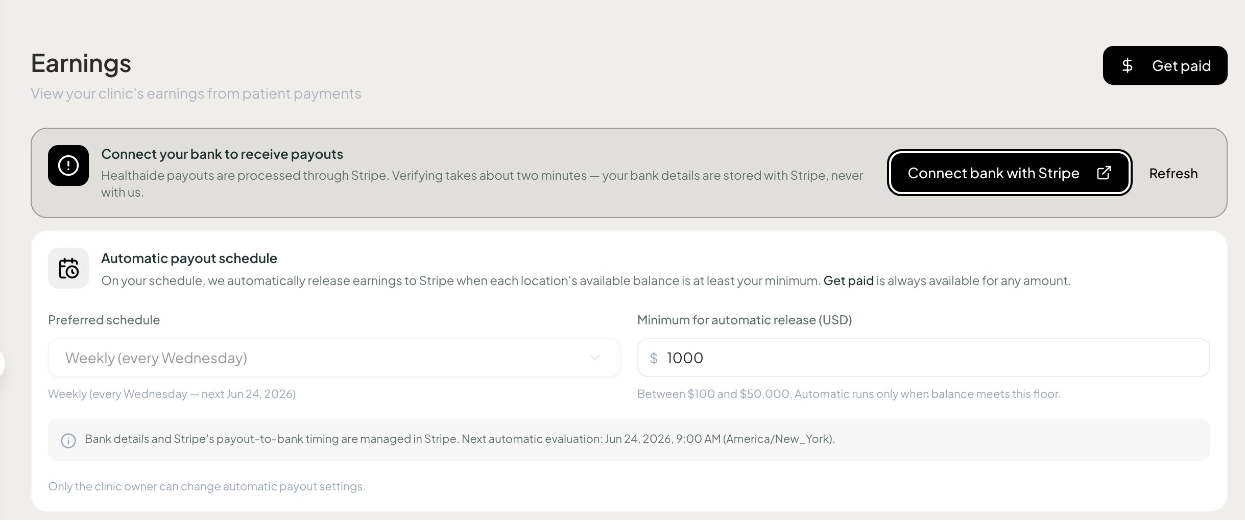
Task: Open the Preferred schedule dropdown
Action: [x=334, y=358]
